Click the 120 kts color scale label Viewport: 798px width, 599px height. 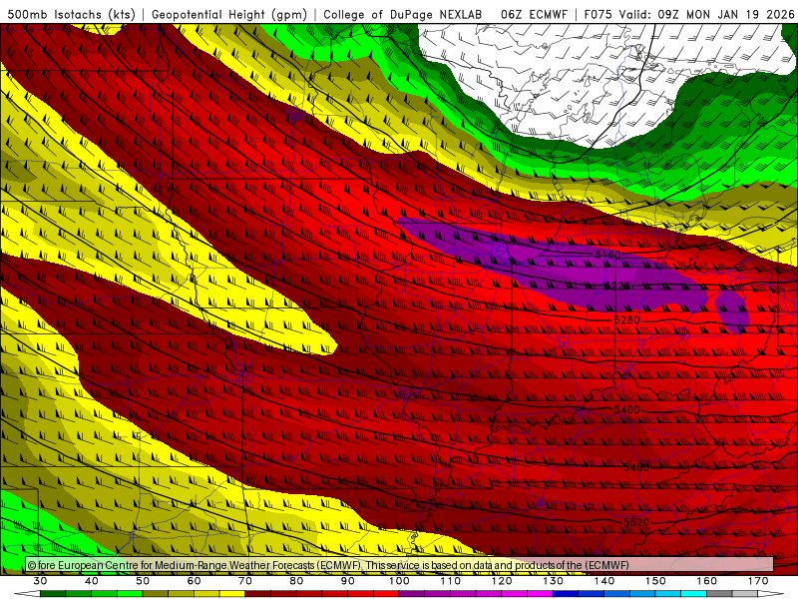(502, 581)
